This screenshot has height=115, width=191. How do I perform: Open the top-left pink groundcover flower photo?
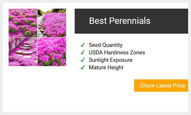coord(23,23)
